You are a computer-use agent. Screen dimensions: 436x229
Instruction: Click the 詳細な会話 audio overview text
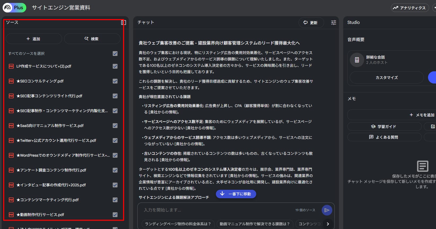375,57
